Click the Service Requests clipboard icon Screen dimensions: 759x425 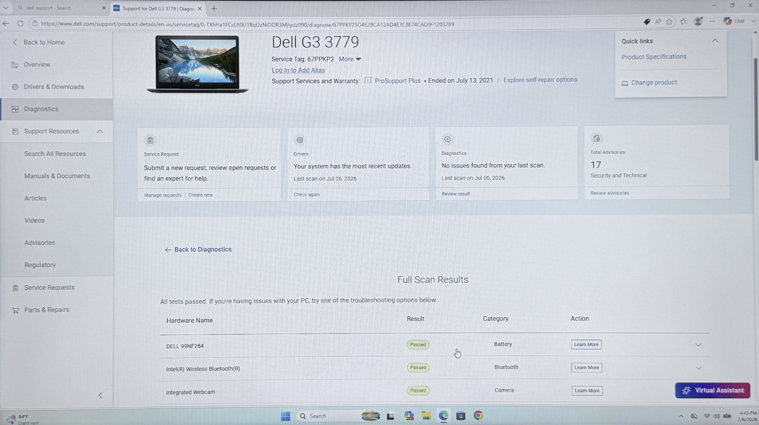15,288
